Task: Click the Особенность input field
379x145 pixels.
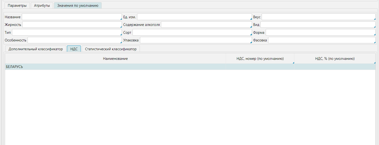Action: [x=74, y=40]
